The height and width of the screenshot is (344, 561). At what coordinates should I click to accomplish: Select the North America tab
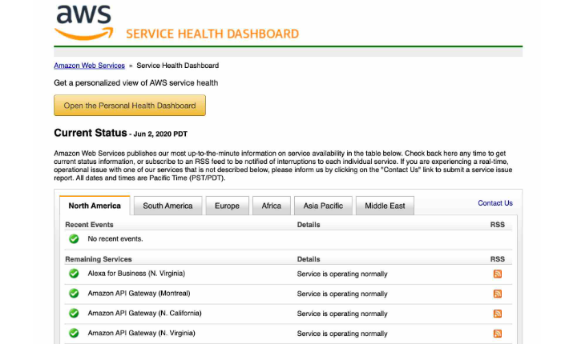coord(95,206)
